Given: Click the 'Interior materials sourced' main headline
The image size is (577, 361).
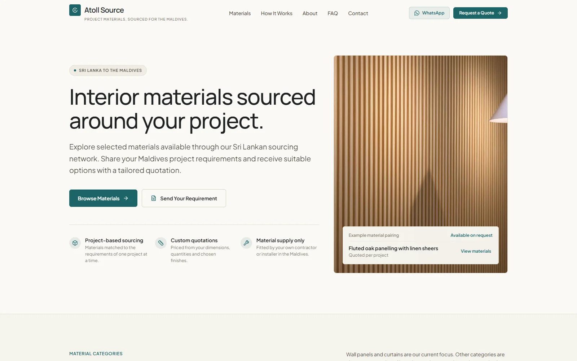Looking at the screenshot, I should (192, 109).
